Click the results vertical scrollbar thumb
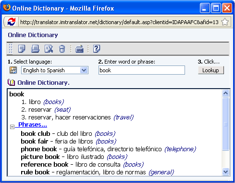 [x=225, y=124]
